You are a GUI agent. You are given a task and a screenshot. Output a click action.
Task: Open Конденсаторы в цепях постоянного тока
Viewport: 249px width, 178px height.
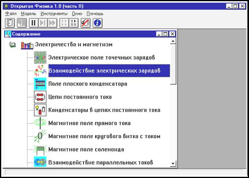[104, 110]
